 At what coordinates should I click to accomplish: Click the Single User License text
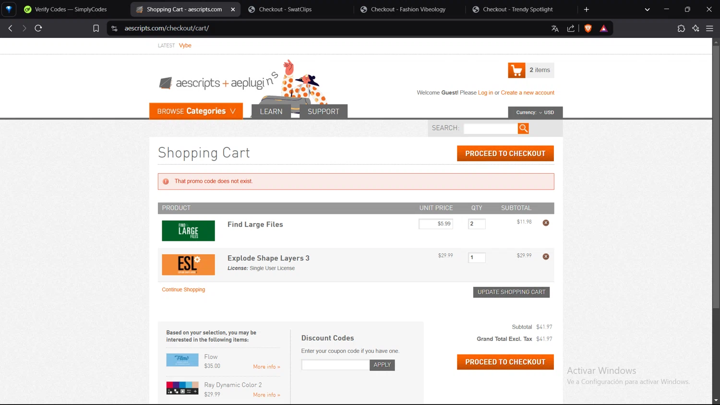(x=272, y=268)
